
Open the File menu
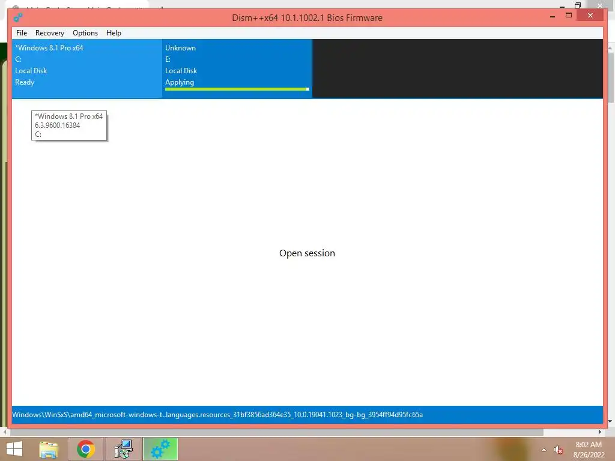(x=22, y=33)
